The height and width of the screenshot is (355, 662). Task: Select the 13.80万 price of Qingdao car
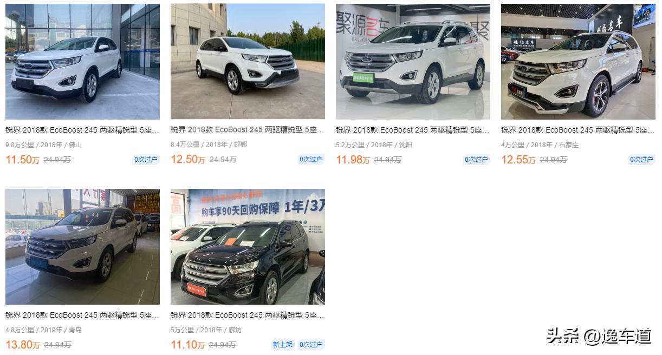(23, 345)
